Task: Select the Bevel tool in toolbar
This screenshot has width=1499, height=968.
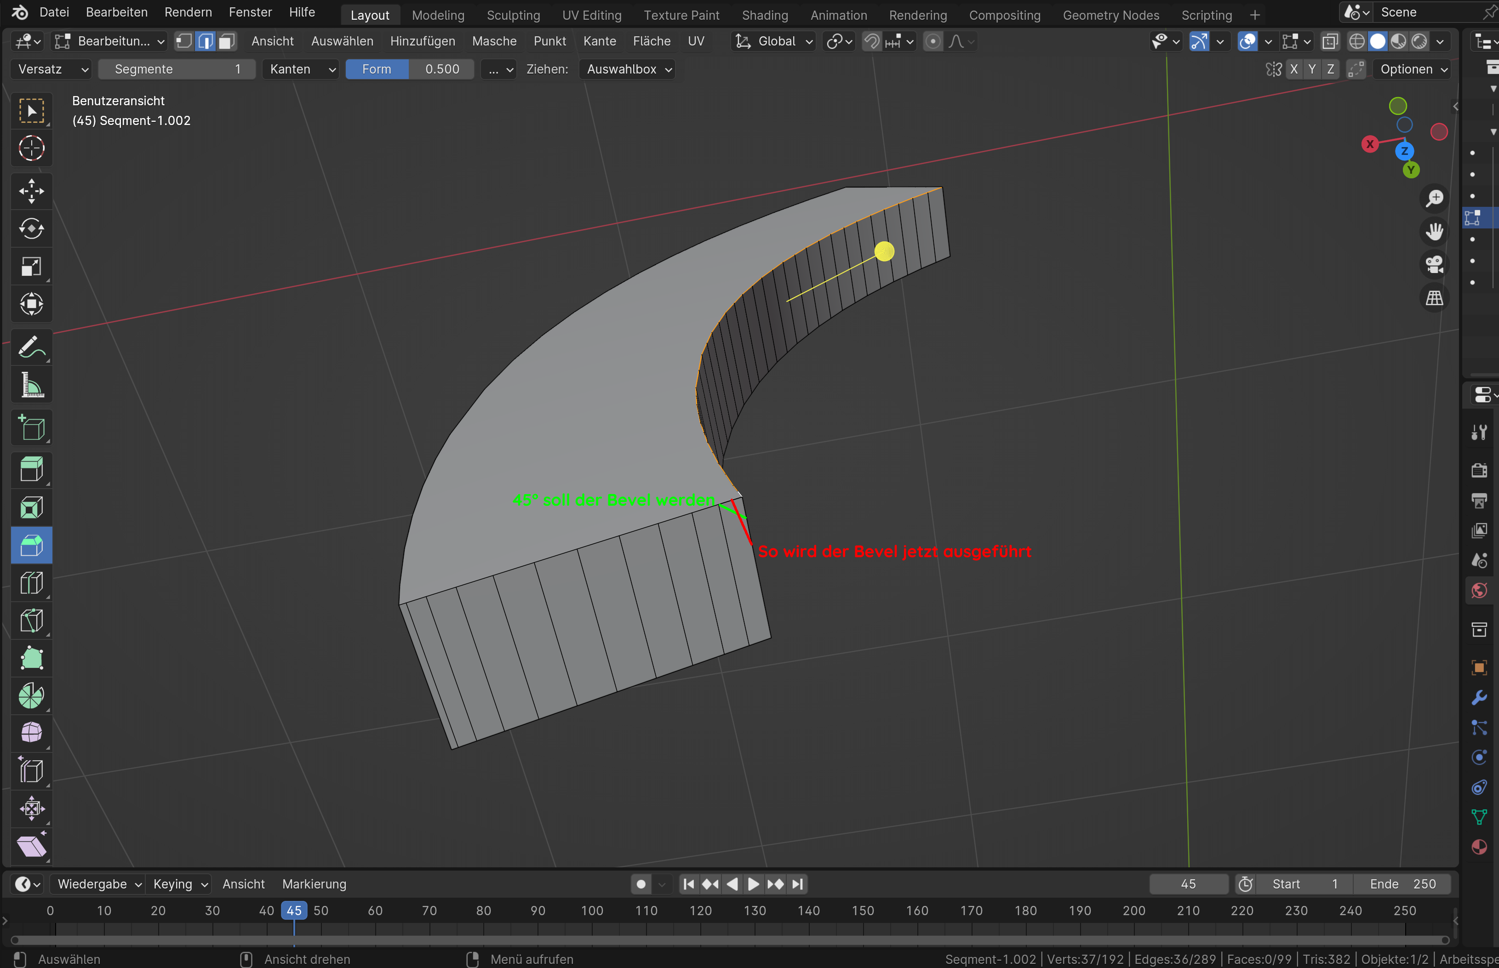Action: pos(31,544)
